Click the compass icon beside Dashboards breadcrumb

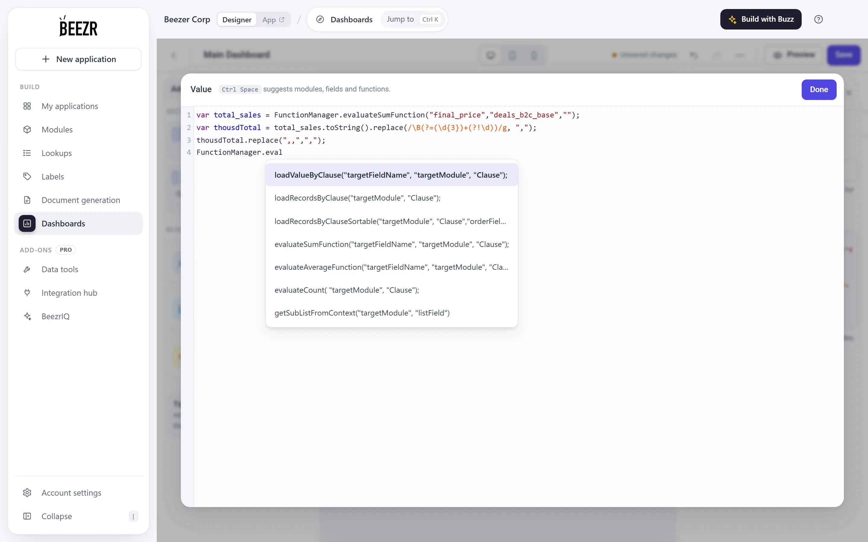point(320,19)
